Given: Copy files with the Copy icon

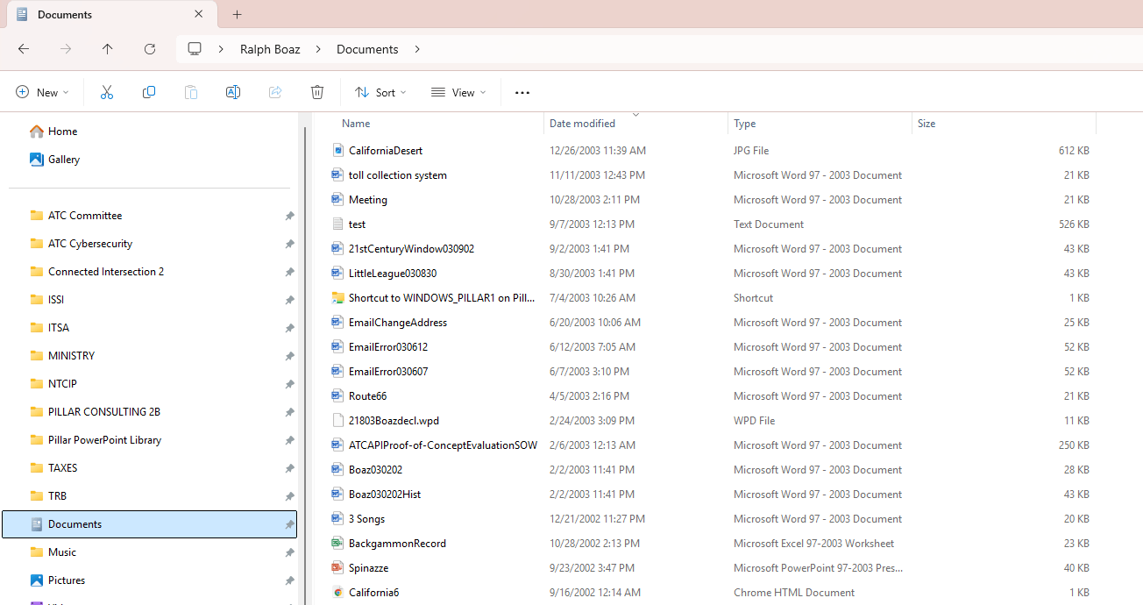Looking at the screenshot, I should [x=149, y=92].
